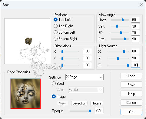
Task: Open the Settings X Page dropdown
Action: 85,77
